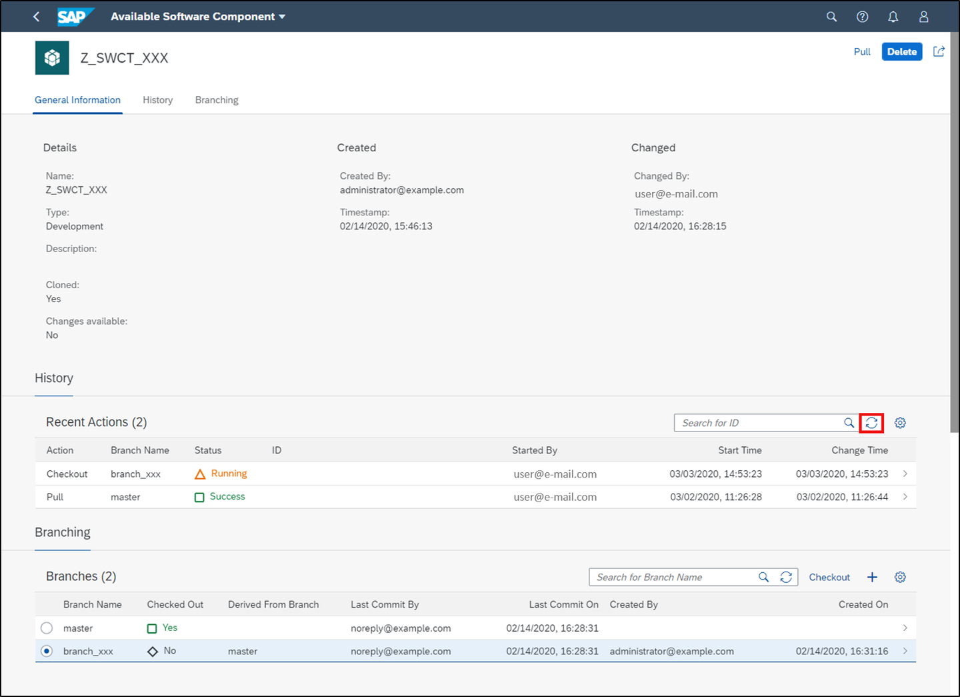Open the help question mark icon
Viewport: 960px width, 697px height.
pos(862,17)
